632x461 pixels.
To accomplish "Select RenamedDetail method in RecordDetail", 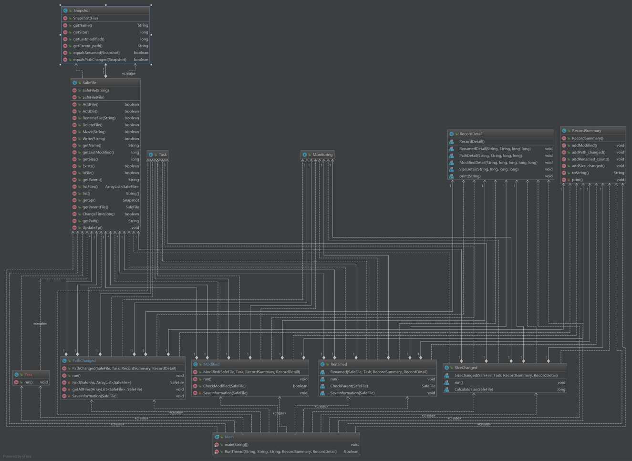I will click(x=500, y=149).
